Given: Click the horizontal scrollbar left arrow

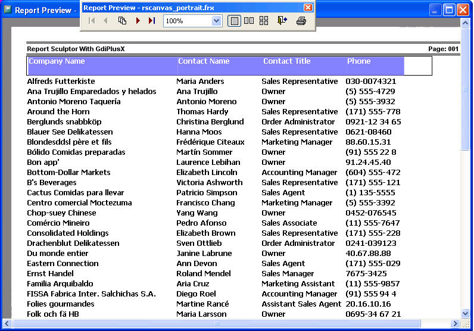Looking at the screenshot, I should coord(7,324).
